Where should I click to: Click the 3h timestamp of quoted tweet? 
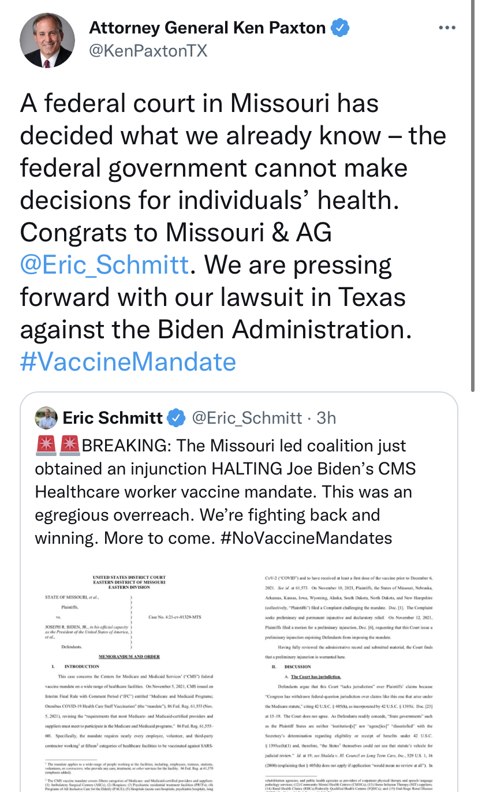[x=326, y=417]
